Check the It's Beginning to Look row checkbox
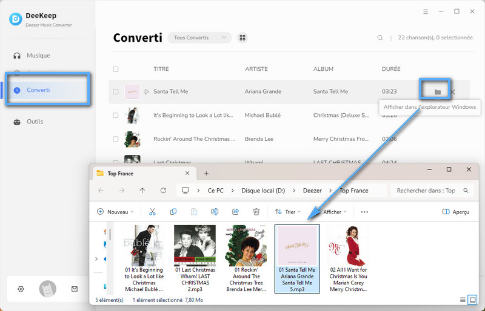 (x=116, y=115)
